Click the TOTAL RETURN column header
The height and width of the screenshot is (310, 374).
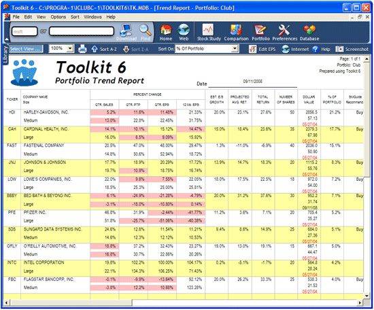(x=263, y=99)
